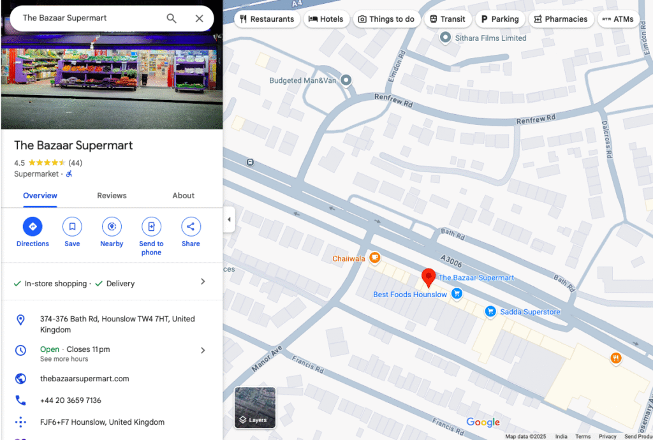
Task: Show ATMs chip on the map
Action: point(618,19)
